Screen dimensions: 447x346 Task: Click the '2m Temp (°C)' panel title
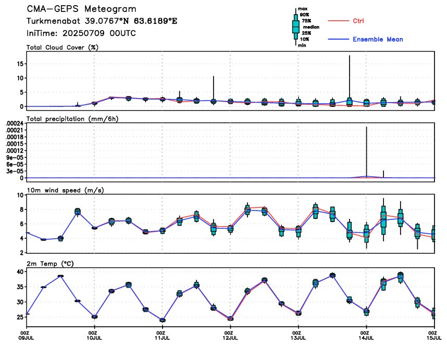coord(50,264)
